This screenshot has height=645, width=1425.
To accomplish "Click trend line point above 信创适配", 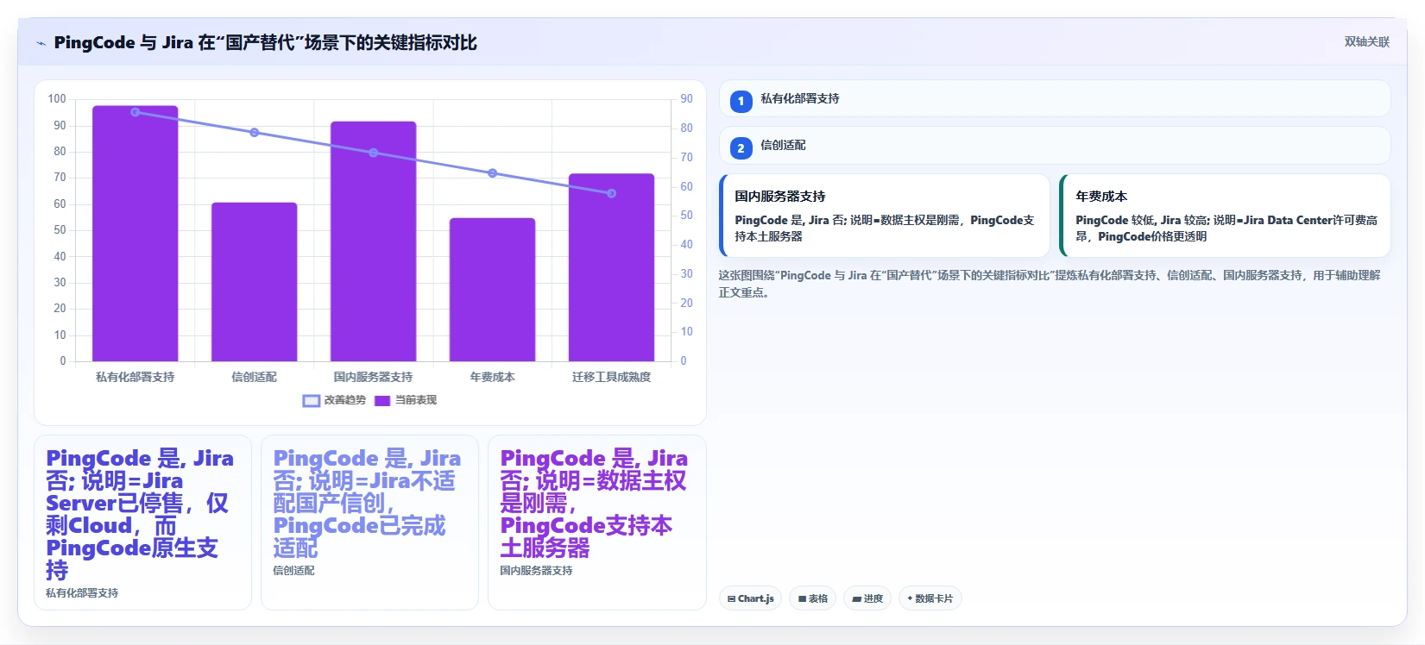I will (255, 133).
